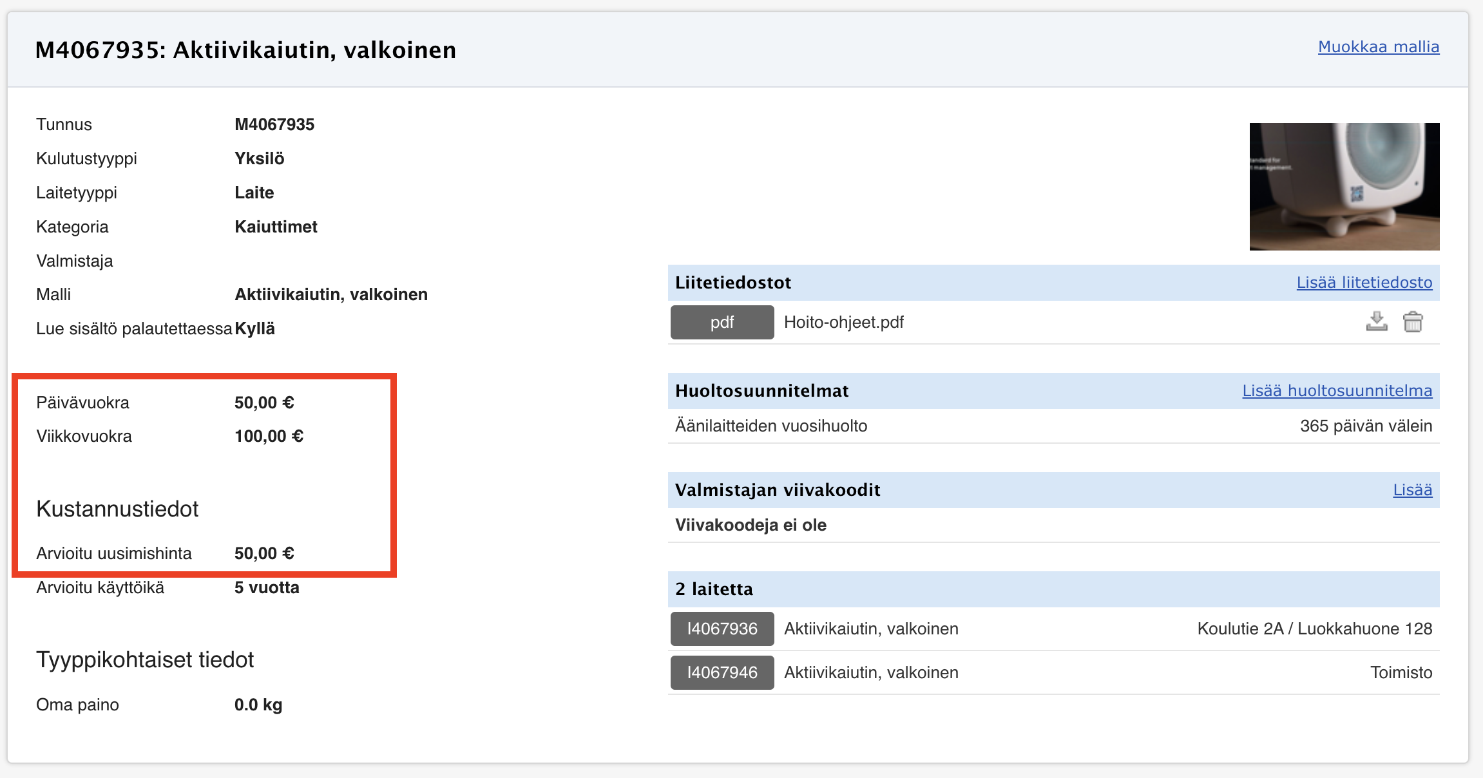Click the Kaiuttimet category value

(x=276, y=227)
